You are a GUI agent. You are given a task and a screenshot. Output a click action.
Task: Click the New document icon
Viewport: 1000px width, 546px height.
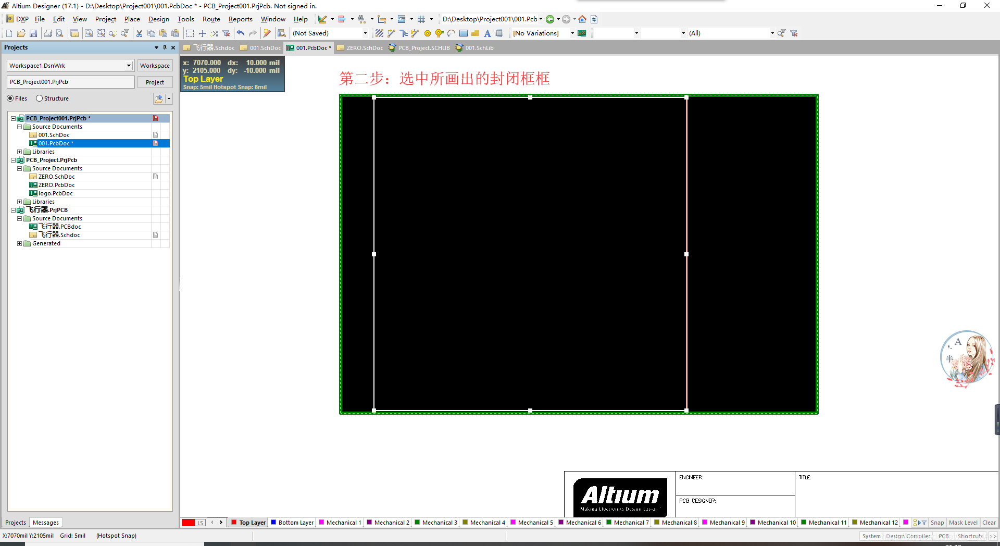[9, 33]
